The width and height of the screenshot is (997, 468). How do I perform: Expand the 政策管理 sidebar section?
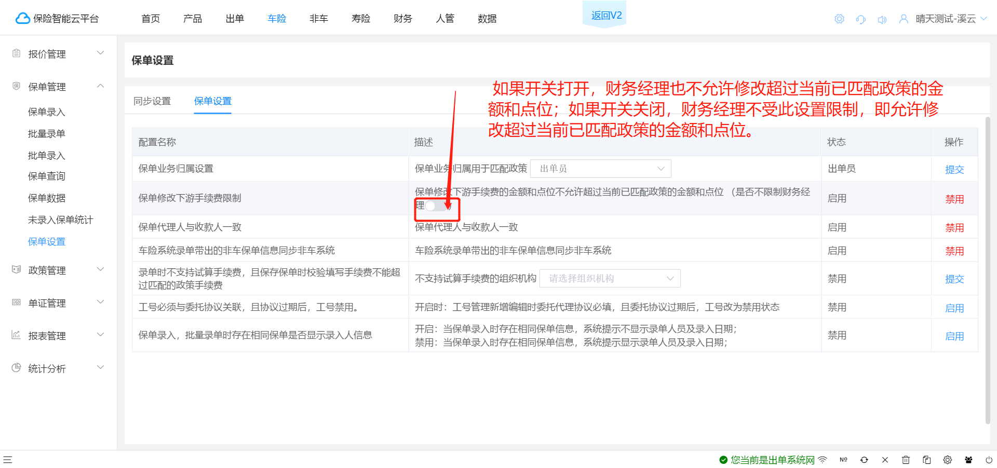point(101,269)
